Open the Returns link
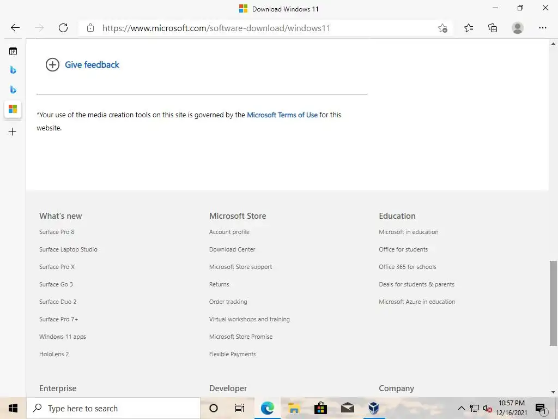Screen dimensions: 558x419 (219, 284)
